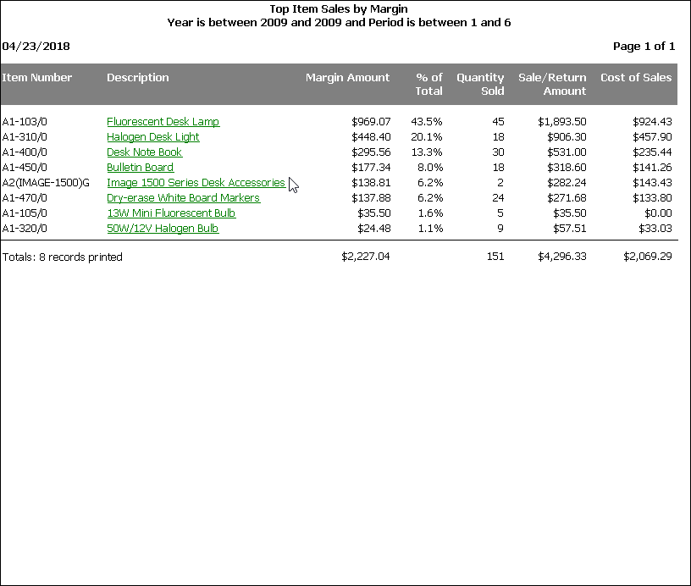The height and width of the screenshot is (586, 691).
Task: Click quantity sold 45
Action: 499,122
